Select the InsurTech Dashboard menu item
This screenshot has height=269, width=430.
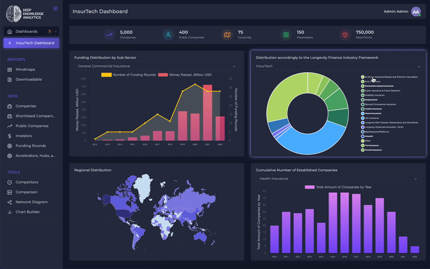(31, 43)
